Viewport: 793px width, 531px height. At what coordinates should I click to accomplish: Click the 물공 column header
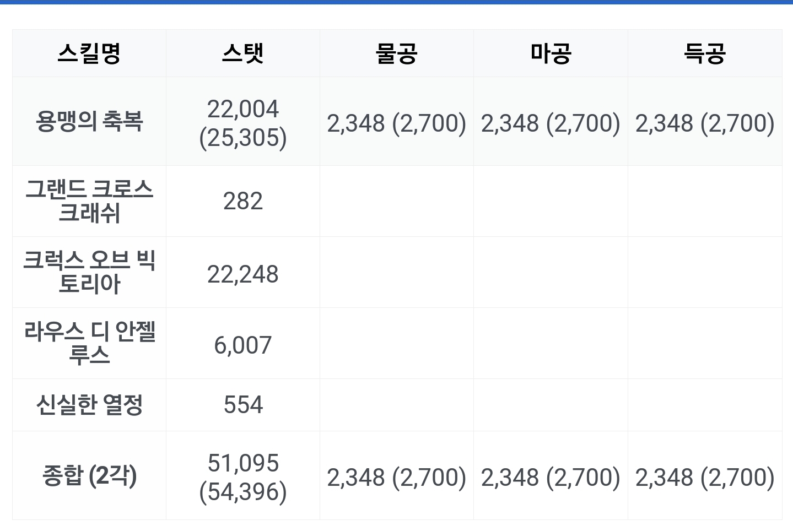pos(396,53)
